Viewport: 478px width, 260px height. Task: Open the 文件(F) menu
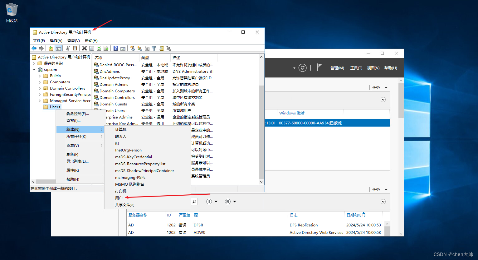39,41
